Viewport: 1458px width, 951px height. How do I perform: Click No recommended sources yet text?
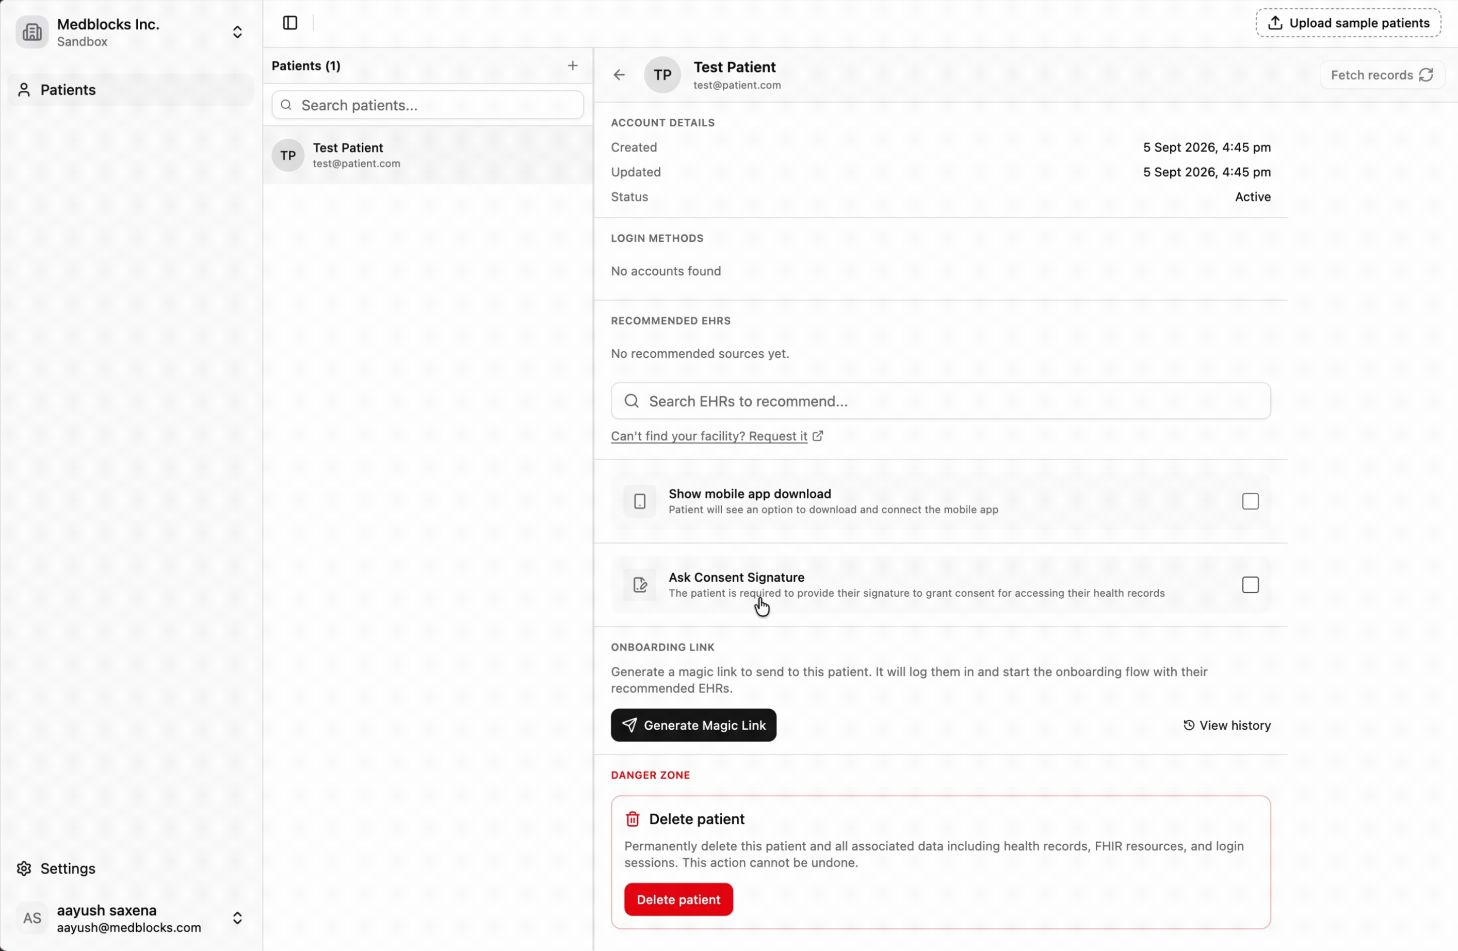(700, 354)
